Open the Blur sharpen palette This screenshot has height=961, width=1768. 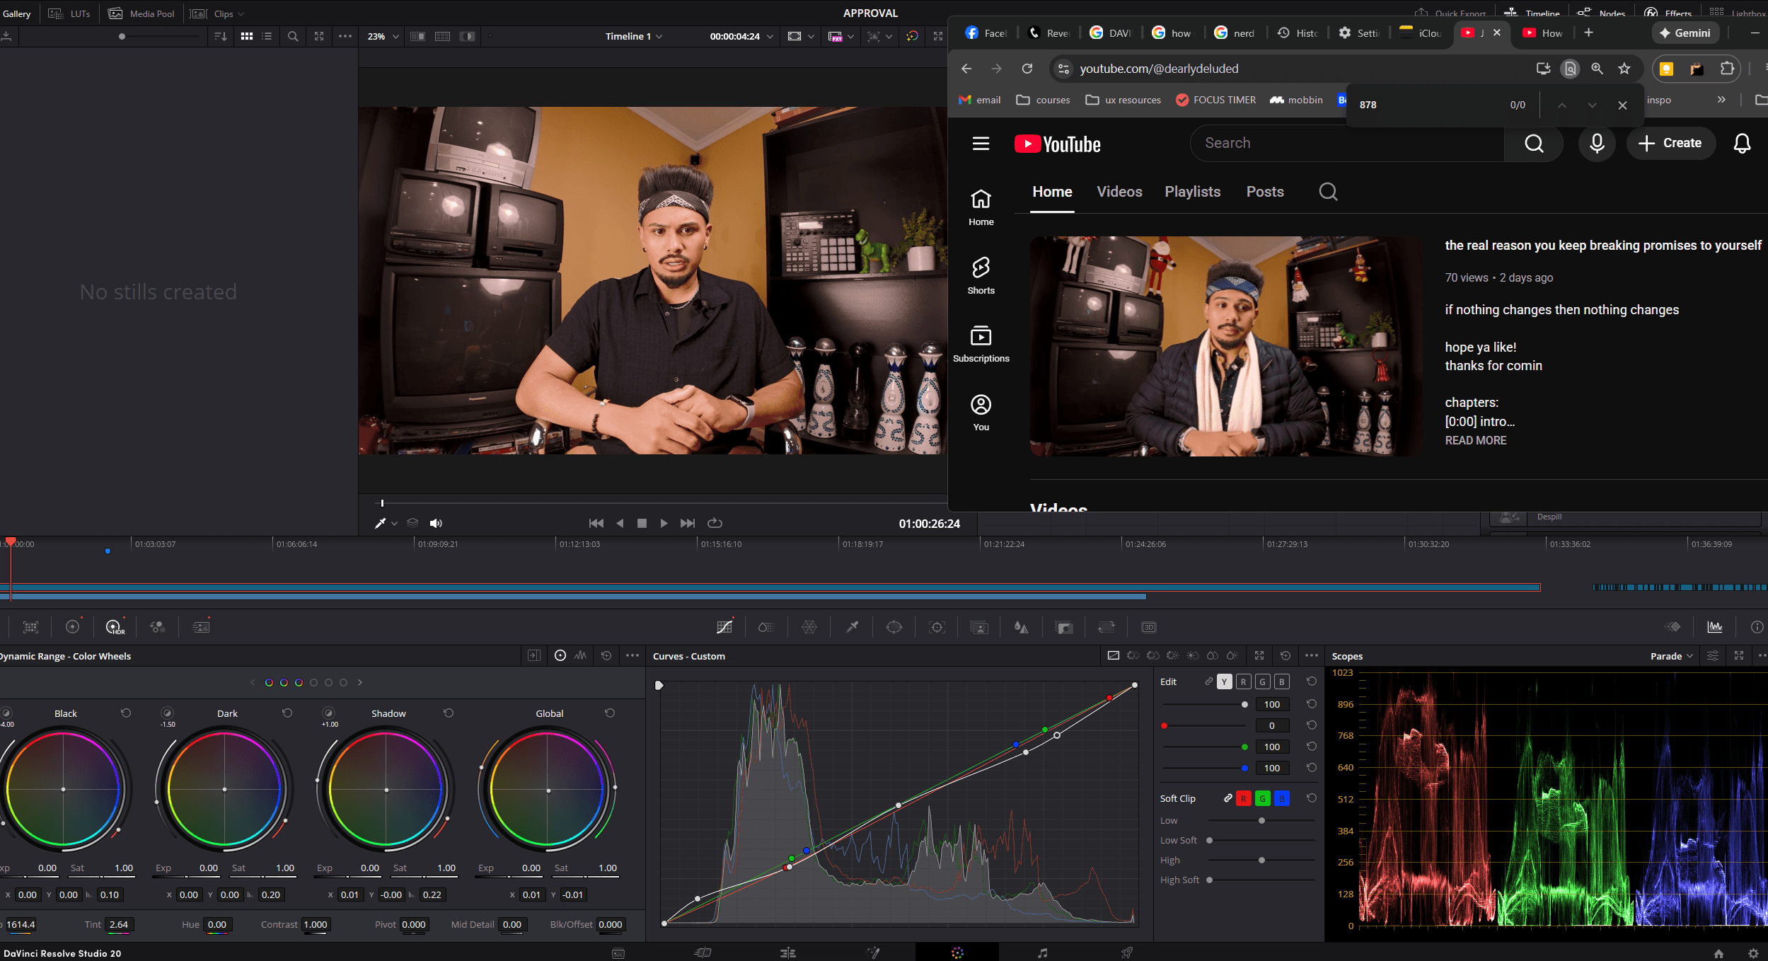pyautogui.click(x=1021, y=627)
